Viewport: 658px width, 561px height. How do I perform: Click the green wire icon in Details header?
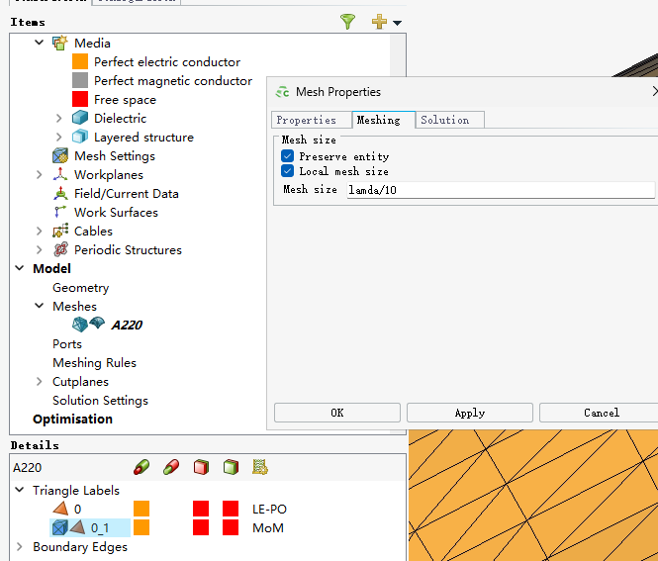click(x=141, y=467)
